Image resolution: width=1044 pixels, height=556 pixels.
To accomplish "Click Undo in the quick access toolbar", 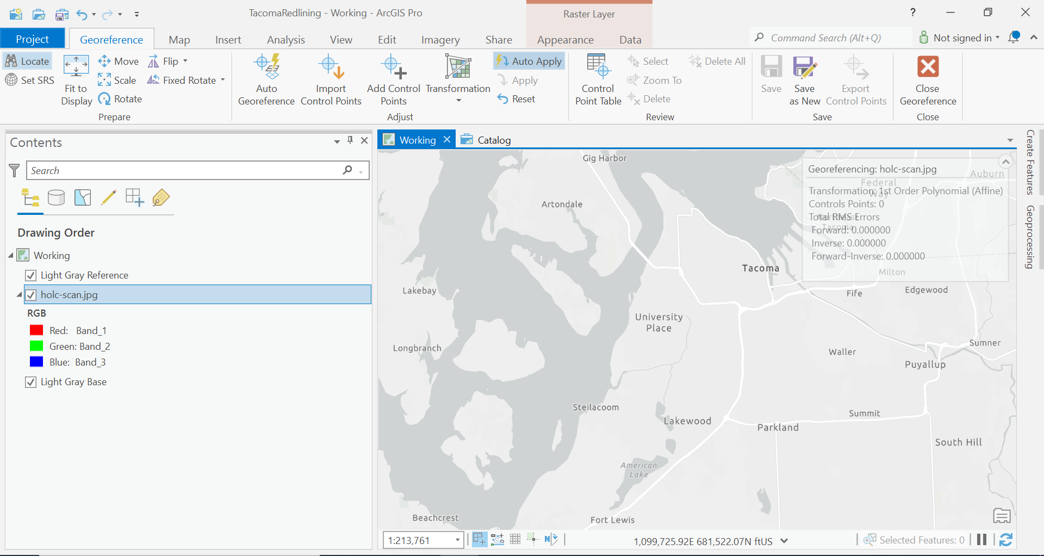I will [82, 14].
